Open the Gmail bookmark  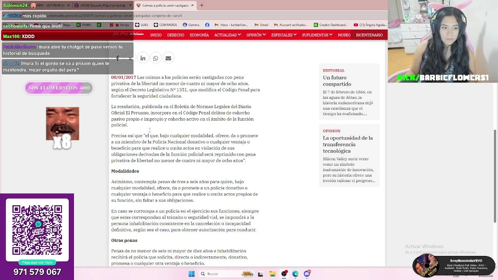pyautogui.click(x=261, y=25)
